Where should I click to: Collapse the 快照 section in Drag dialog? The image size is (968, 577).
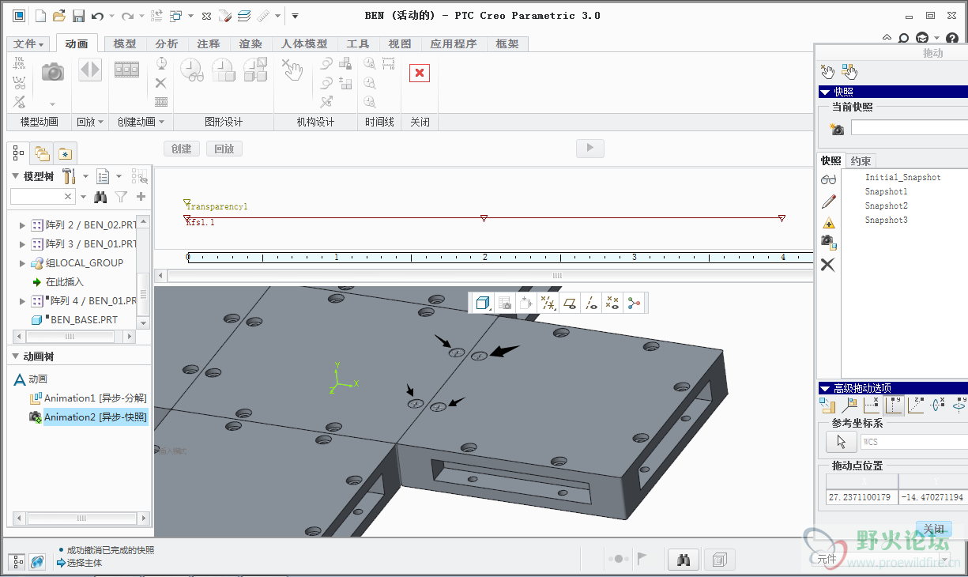point(825,92)
